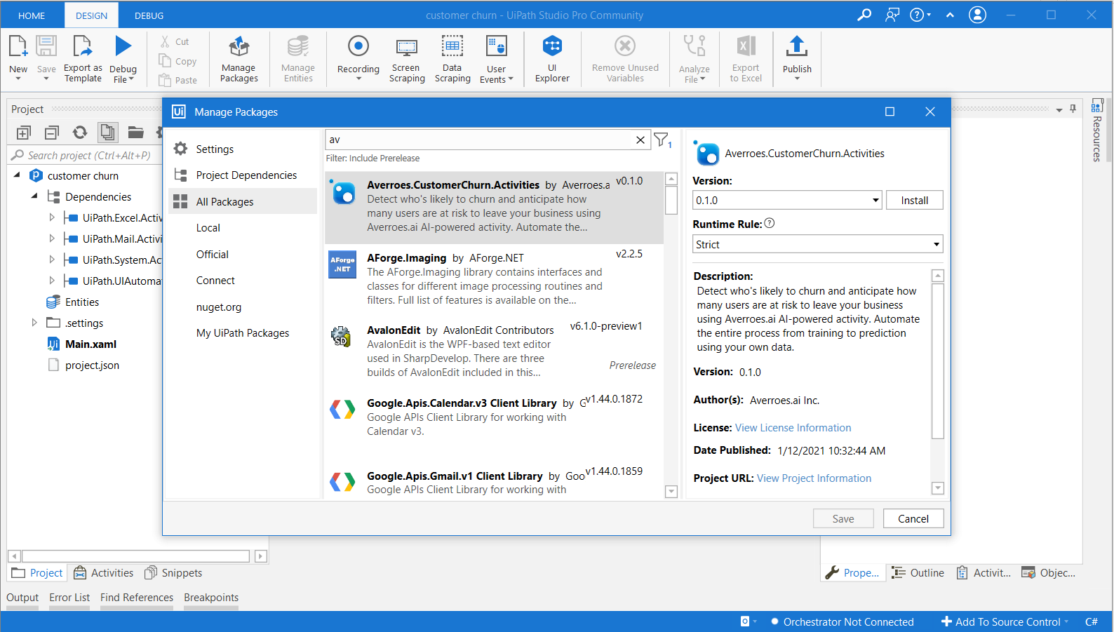
Task: Select My UiPath Packages feed
Action: (x=243, y=333)
